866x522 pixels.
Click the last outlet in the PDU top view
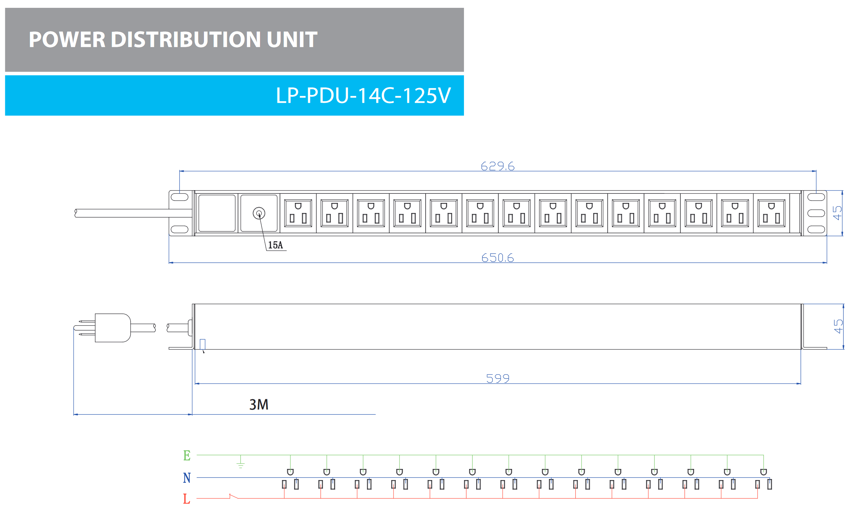click(771, 213)
